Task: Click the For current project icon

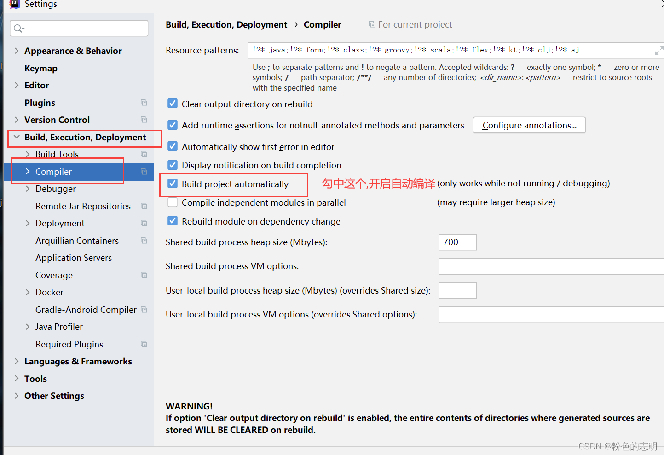Action: [x=372, y=24]
